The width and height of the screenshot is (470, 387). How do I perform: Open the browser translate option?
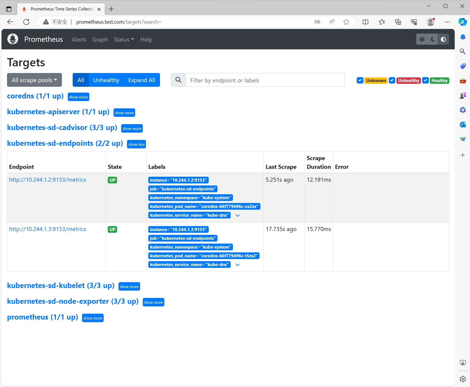[317, 22]
